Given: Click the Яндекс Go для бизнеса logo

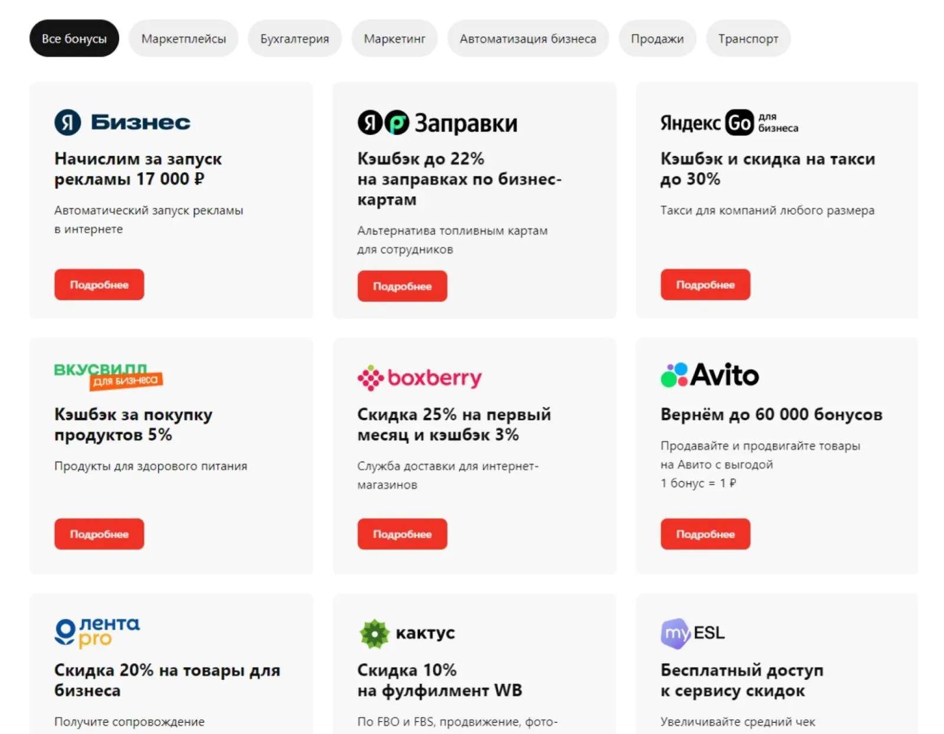Looking at the screenshot, I should 729,122.
